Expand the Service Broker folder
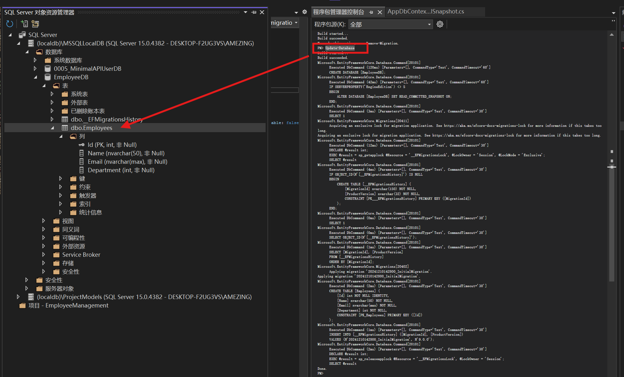The height and width of the screenshot is (377, 624). pos(44,255)
